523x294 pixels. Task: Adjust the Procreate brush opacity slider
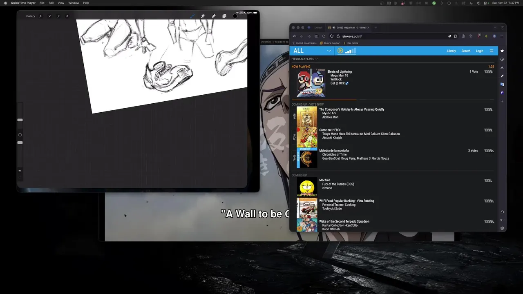(20, 143)
